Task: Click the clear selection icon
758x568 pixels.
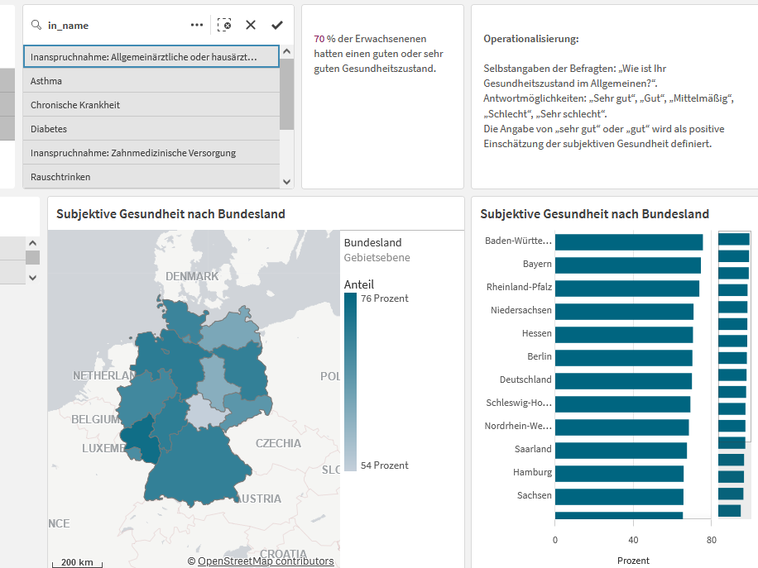Action: coord(224,25)
